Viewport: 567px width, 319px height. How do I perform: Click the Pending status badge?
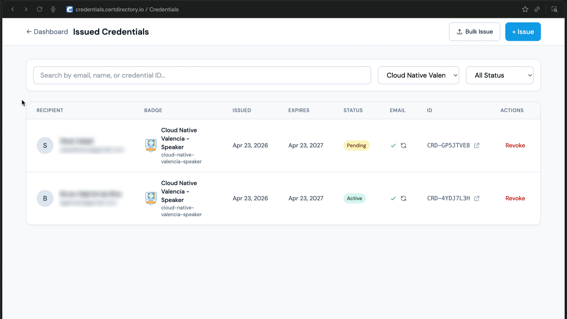tap(356, 145)
